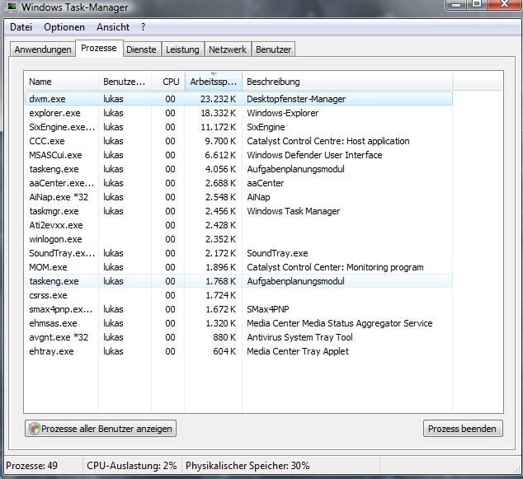The width and height of the screenshot is (523, 479).
Task: Sort by the Benutze... column header
Action: click(125, 82)
